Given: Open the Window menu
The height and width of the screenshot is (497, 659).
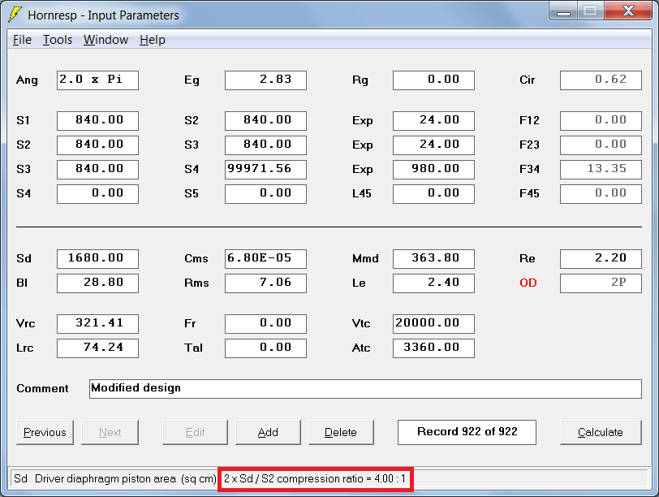Looking at the screenshot, I should tap(106, 40).
